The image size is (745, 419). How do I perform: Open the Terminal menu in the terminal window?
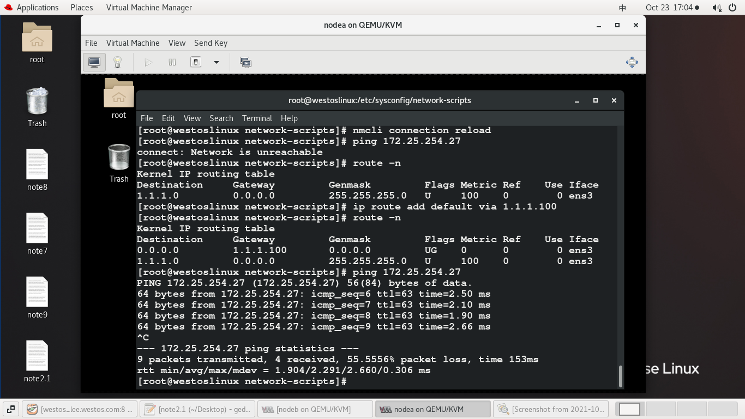coord(257,118)
